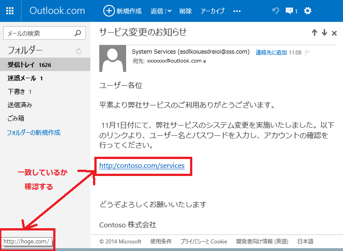
Task: Open the settings gear icon
Action: [x=308, y=11]
